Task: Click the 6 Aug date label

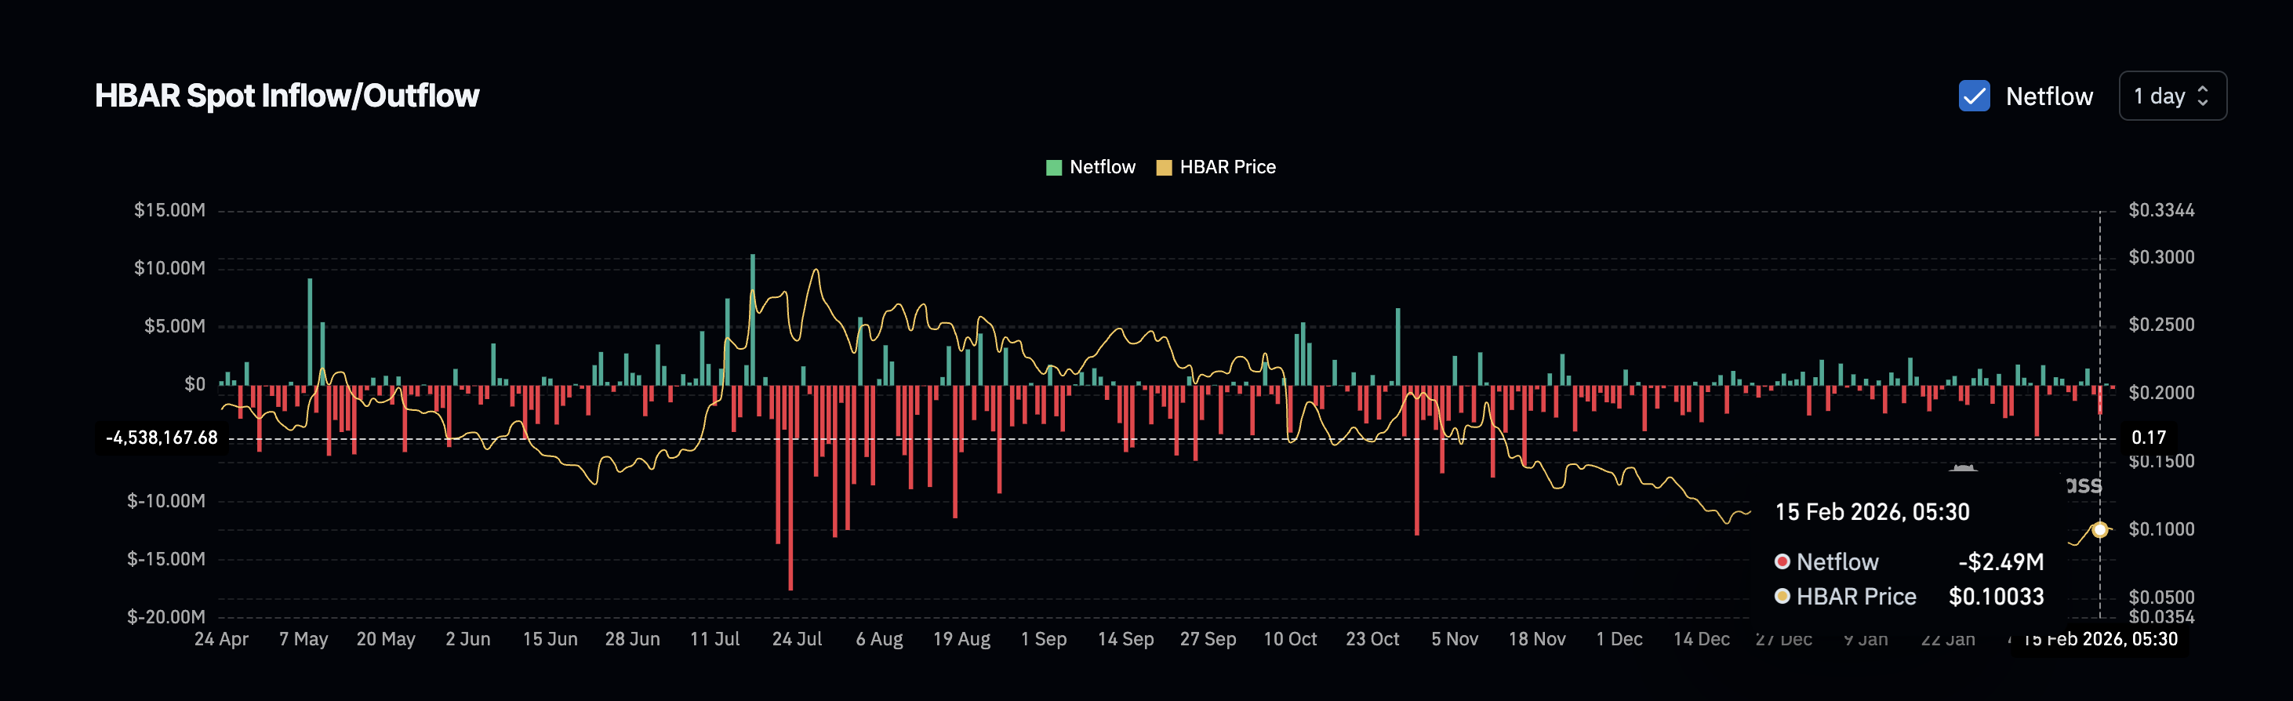Action: 879,639
